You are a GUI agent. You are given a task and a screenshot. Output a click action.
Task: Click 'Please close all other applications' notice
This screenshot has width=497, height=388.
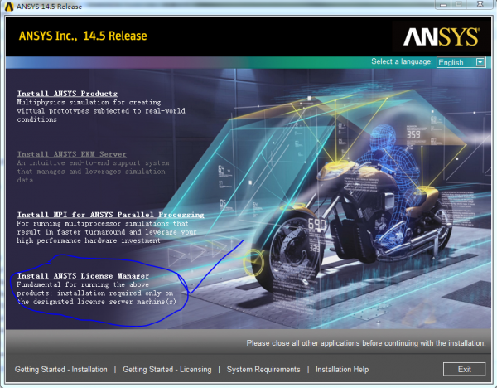point(366,343)
